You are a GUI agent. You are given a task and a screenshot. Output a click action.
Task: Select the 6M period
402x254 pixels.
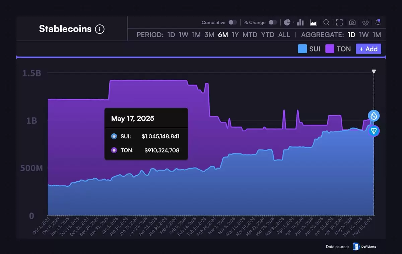coord(223,35)
